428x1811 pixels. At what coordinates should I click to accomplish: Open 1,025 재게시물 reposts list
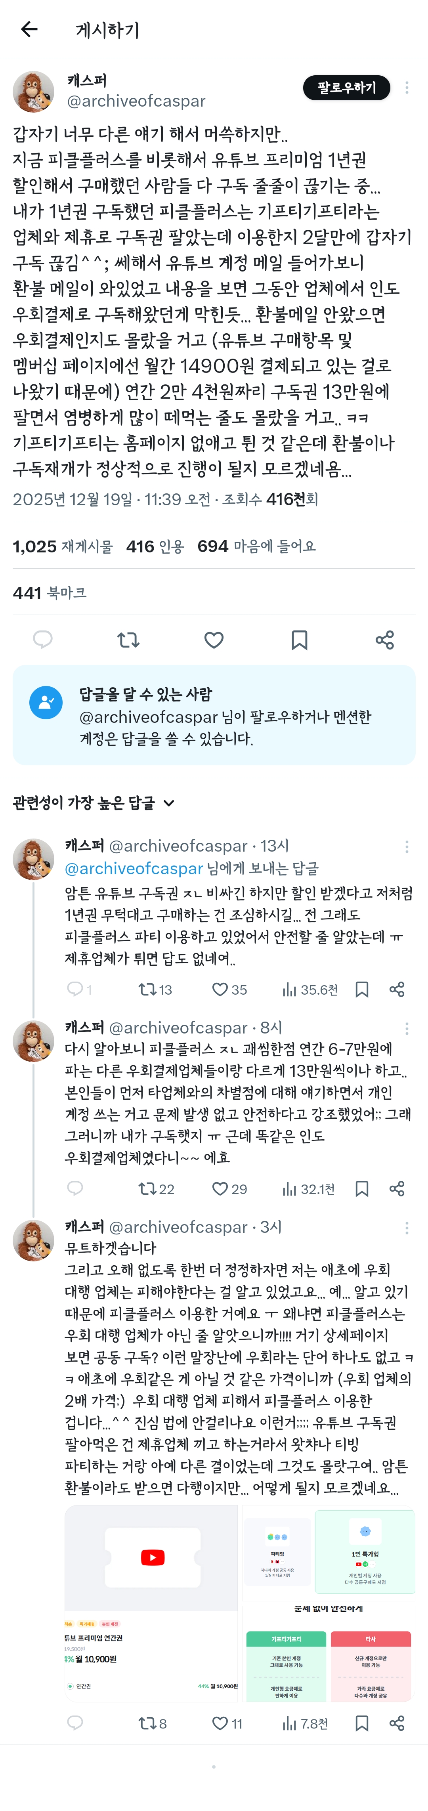point(63,546)
